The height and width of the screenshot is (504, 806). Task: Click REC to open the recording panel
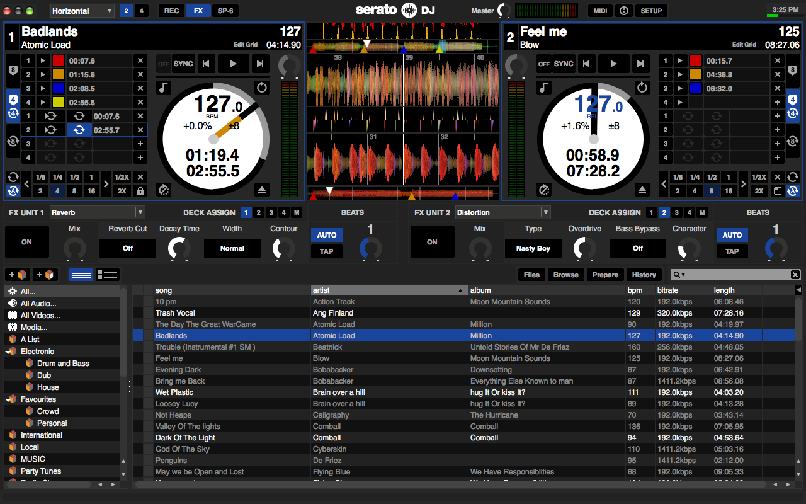tap(171, 11)
